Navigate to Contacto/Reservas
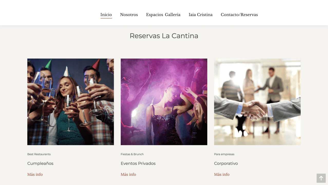 tap(239, 15)
